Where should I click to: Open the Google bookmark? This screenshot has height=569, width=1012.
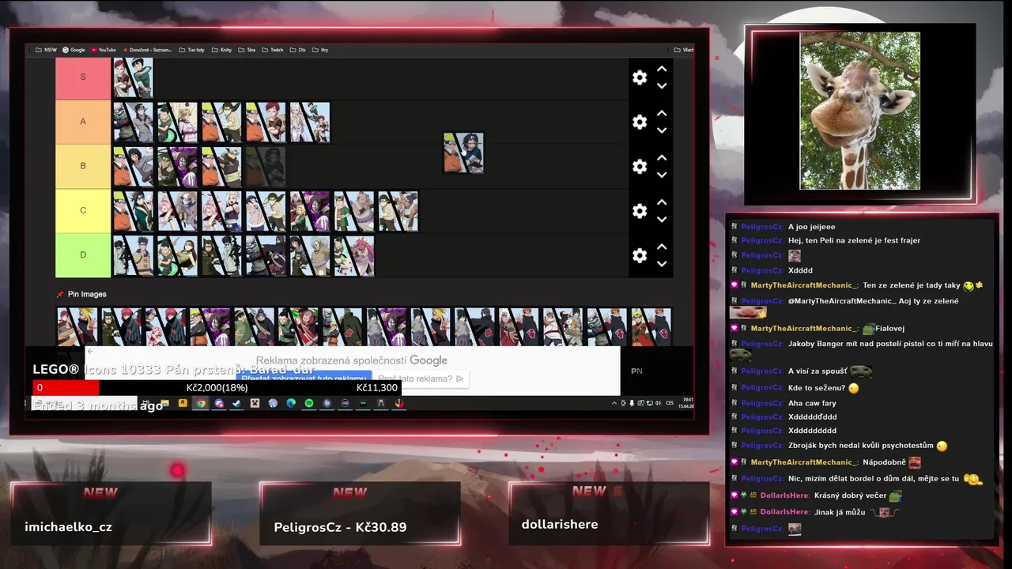(74, 50)
